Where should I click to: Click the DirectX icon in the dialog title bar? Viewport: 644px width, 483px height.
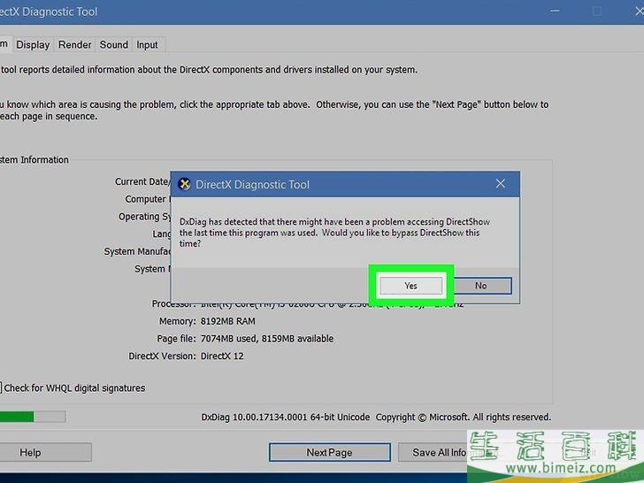point(184,185)
